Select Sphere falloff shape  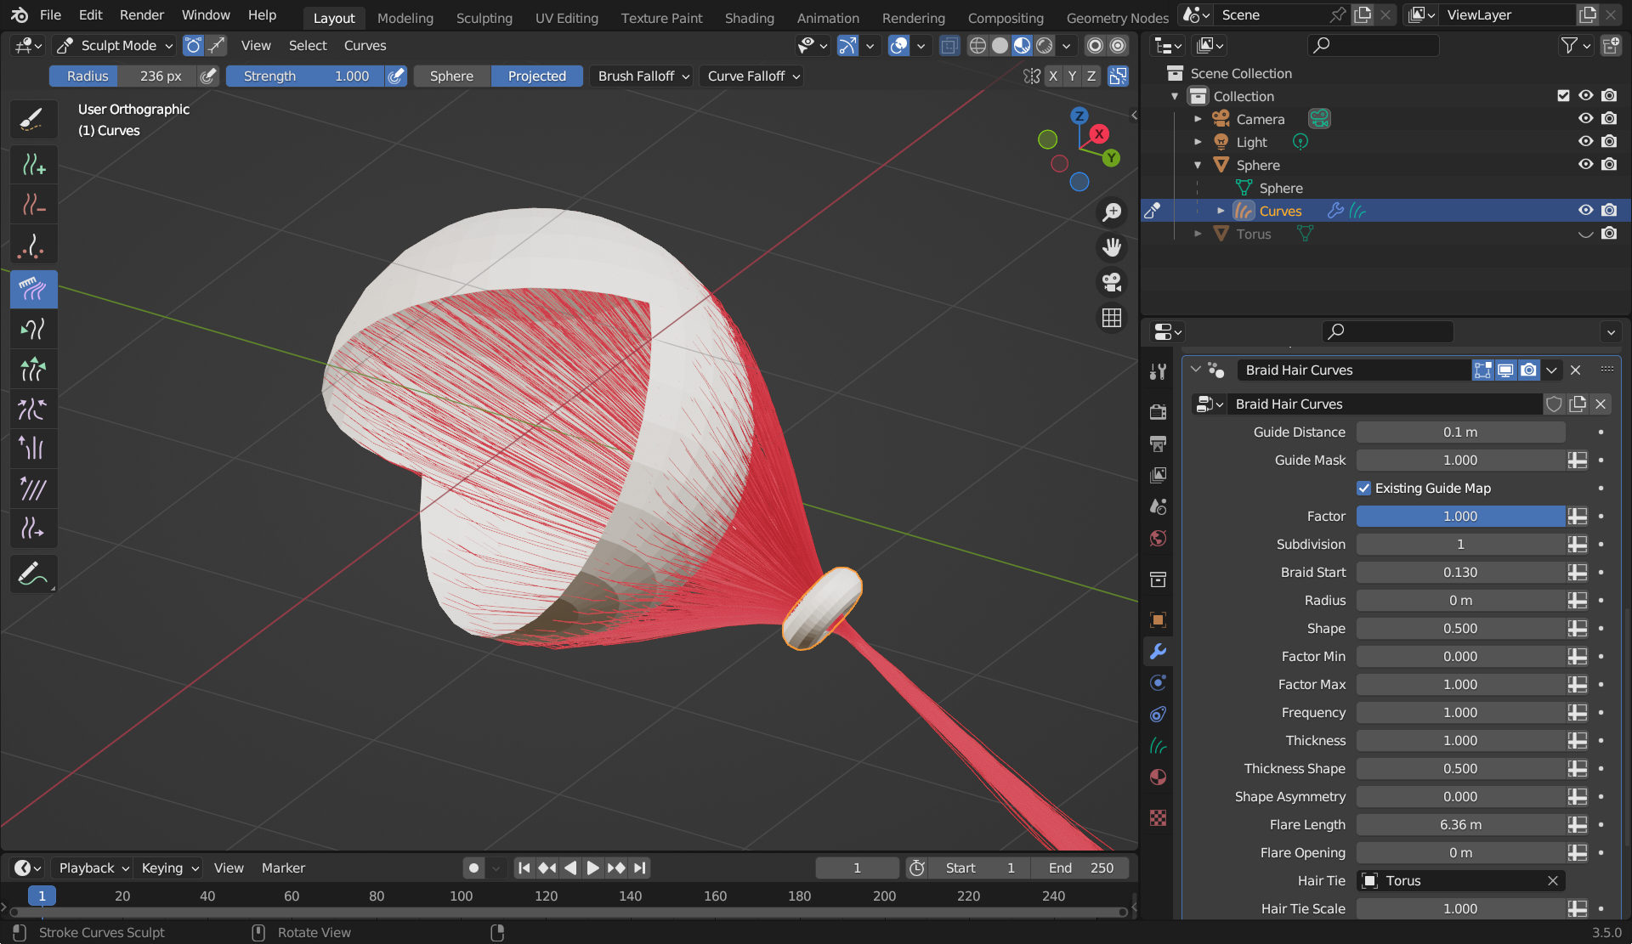point(451,76)
